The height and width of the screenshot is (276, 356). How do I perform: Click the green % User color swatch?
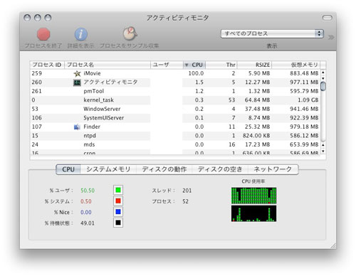click(x=118, y=190)
